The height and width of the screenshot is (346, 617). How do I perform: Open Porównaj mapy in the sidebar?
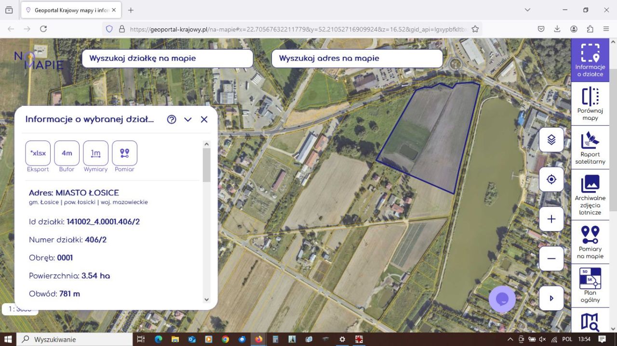(x=590, y=103)
